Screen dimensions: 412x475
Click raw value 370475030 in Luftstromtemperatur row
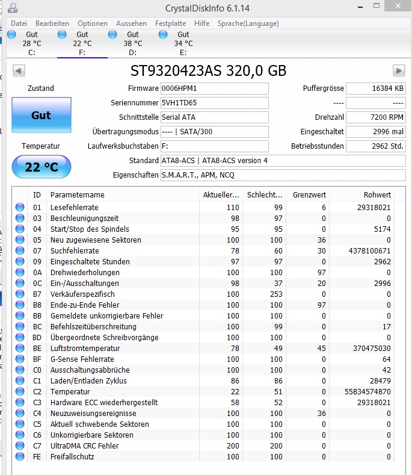click(372, 348)
